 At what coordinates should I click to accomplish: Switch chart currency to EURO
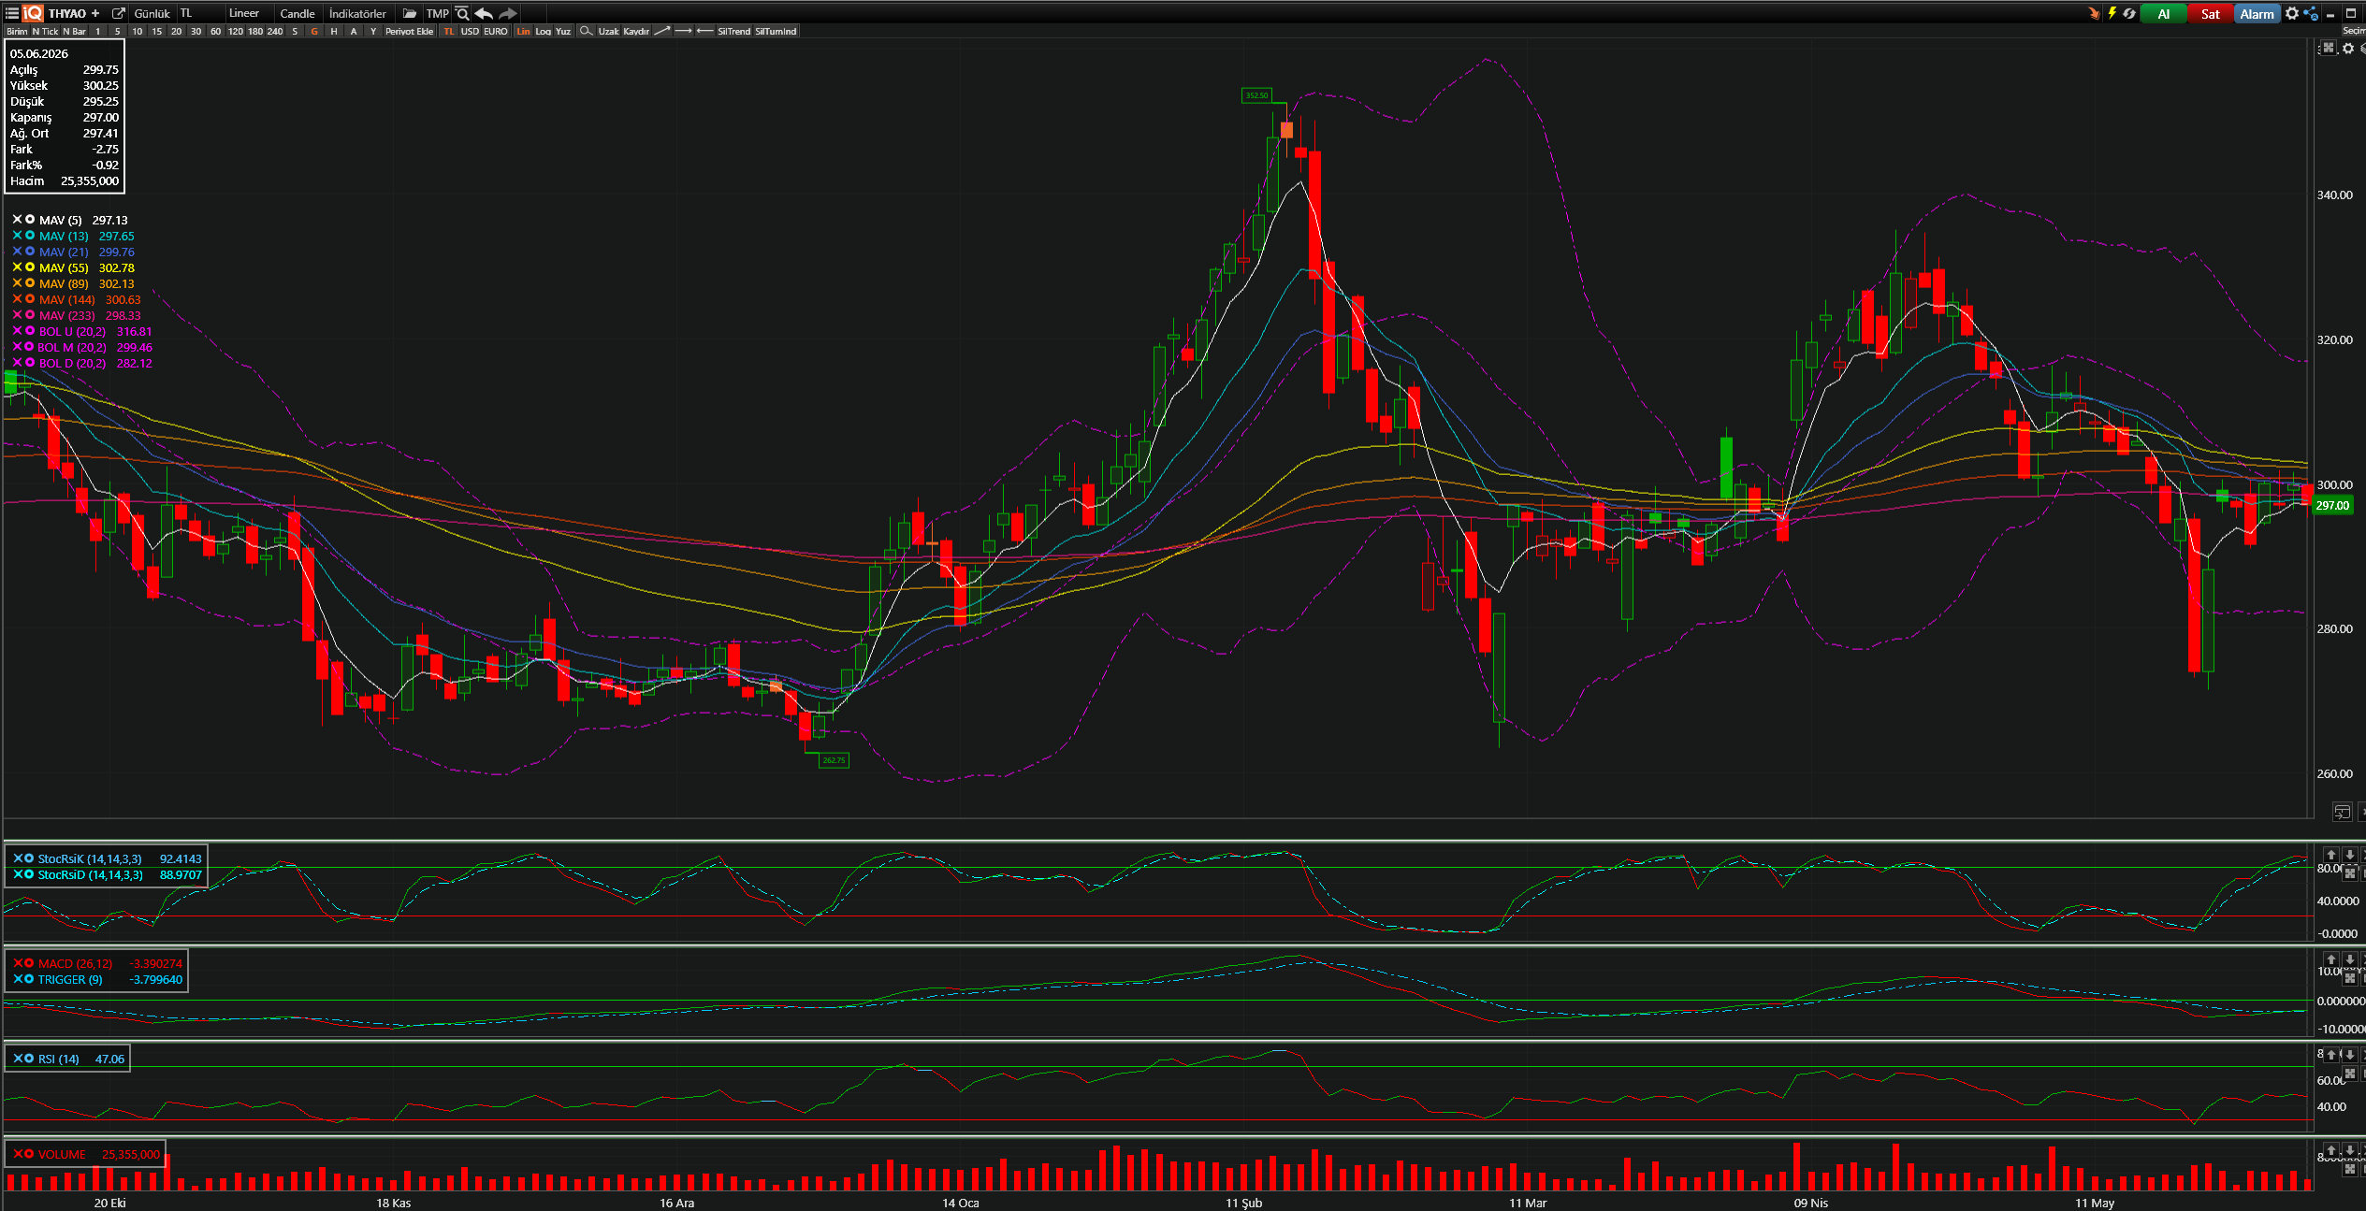496,31
